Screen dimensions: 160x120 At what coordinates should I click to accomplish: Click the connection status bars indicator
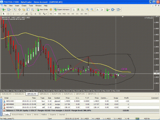pyautogui.click(x=137, y=118)
